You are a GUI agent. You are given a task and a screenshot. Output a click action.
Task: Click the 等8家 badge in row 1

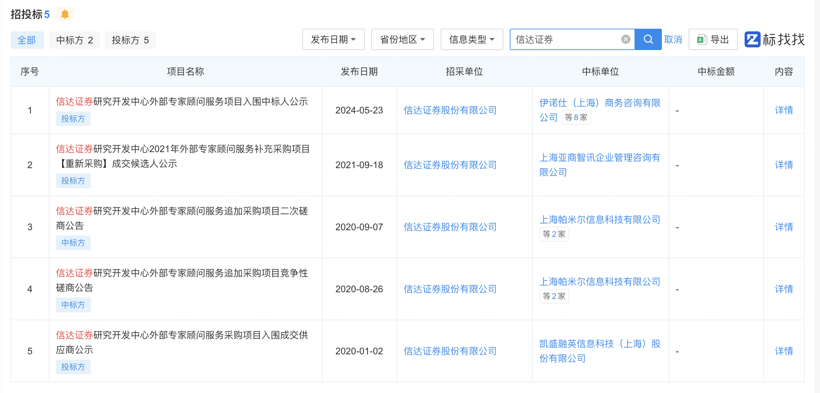pos(576,117)
